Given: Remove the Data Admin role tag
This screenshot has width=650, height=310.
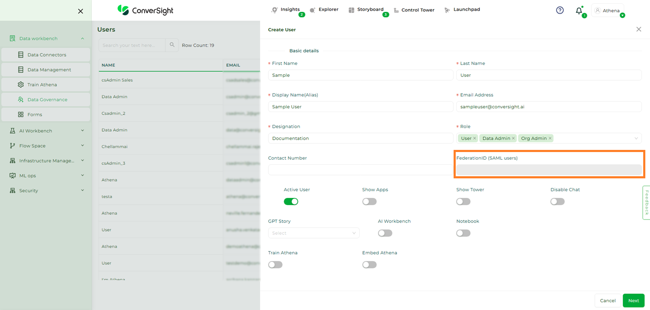Looking at the screenshot, I should click(x=513, y=138).
